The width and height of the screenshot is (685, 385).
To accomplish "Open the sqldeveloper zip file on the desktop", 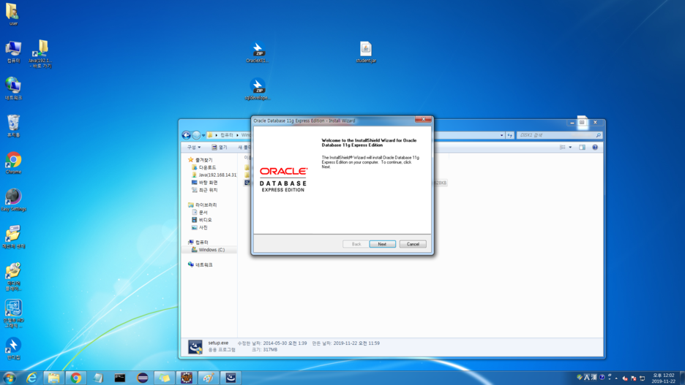I will [258, 89].
